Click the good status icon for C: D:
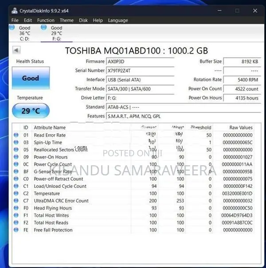This screenshot has width=266, height=268. [x=12, y=27]
